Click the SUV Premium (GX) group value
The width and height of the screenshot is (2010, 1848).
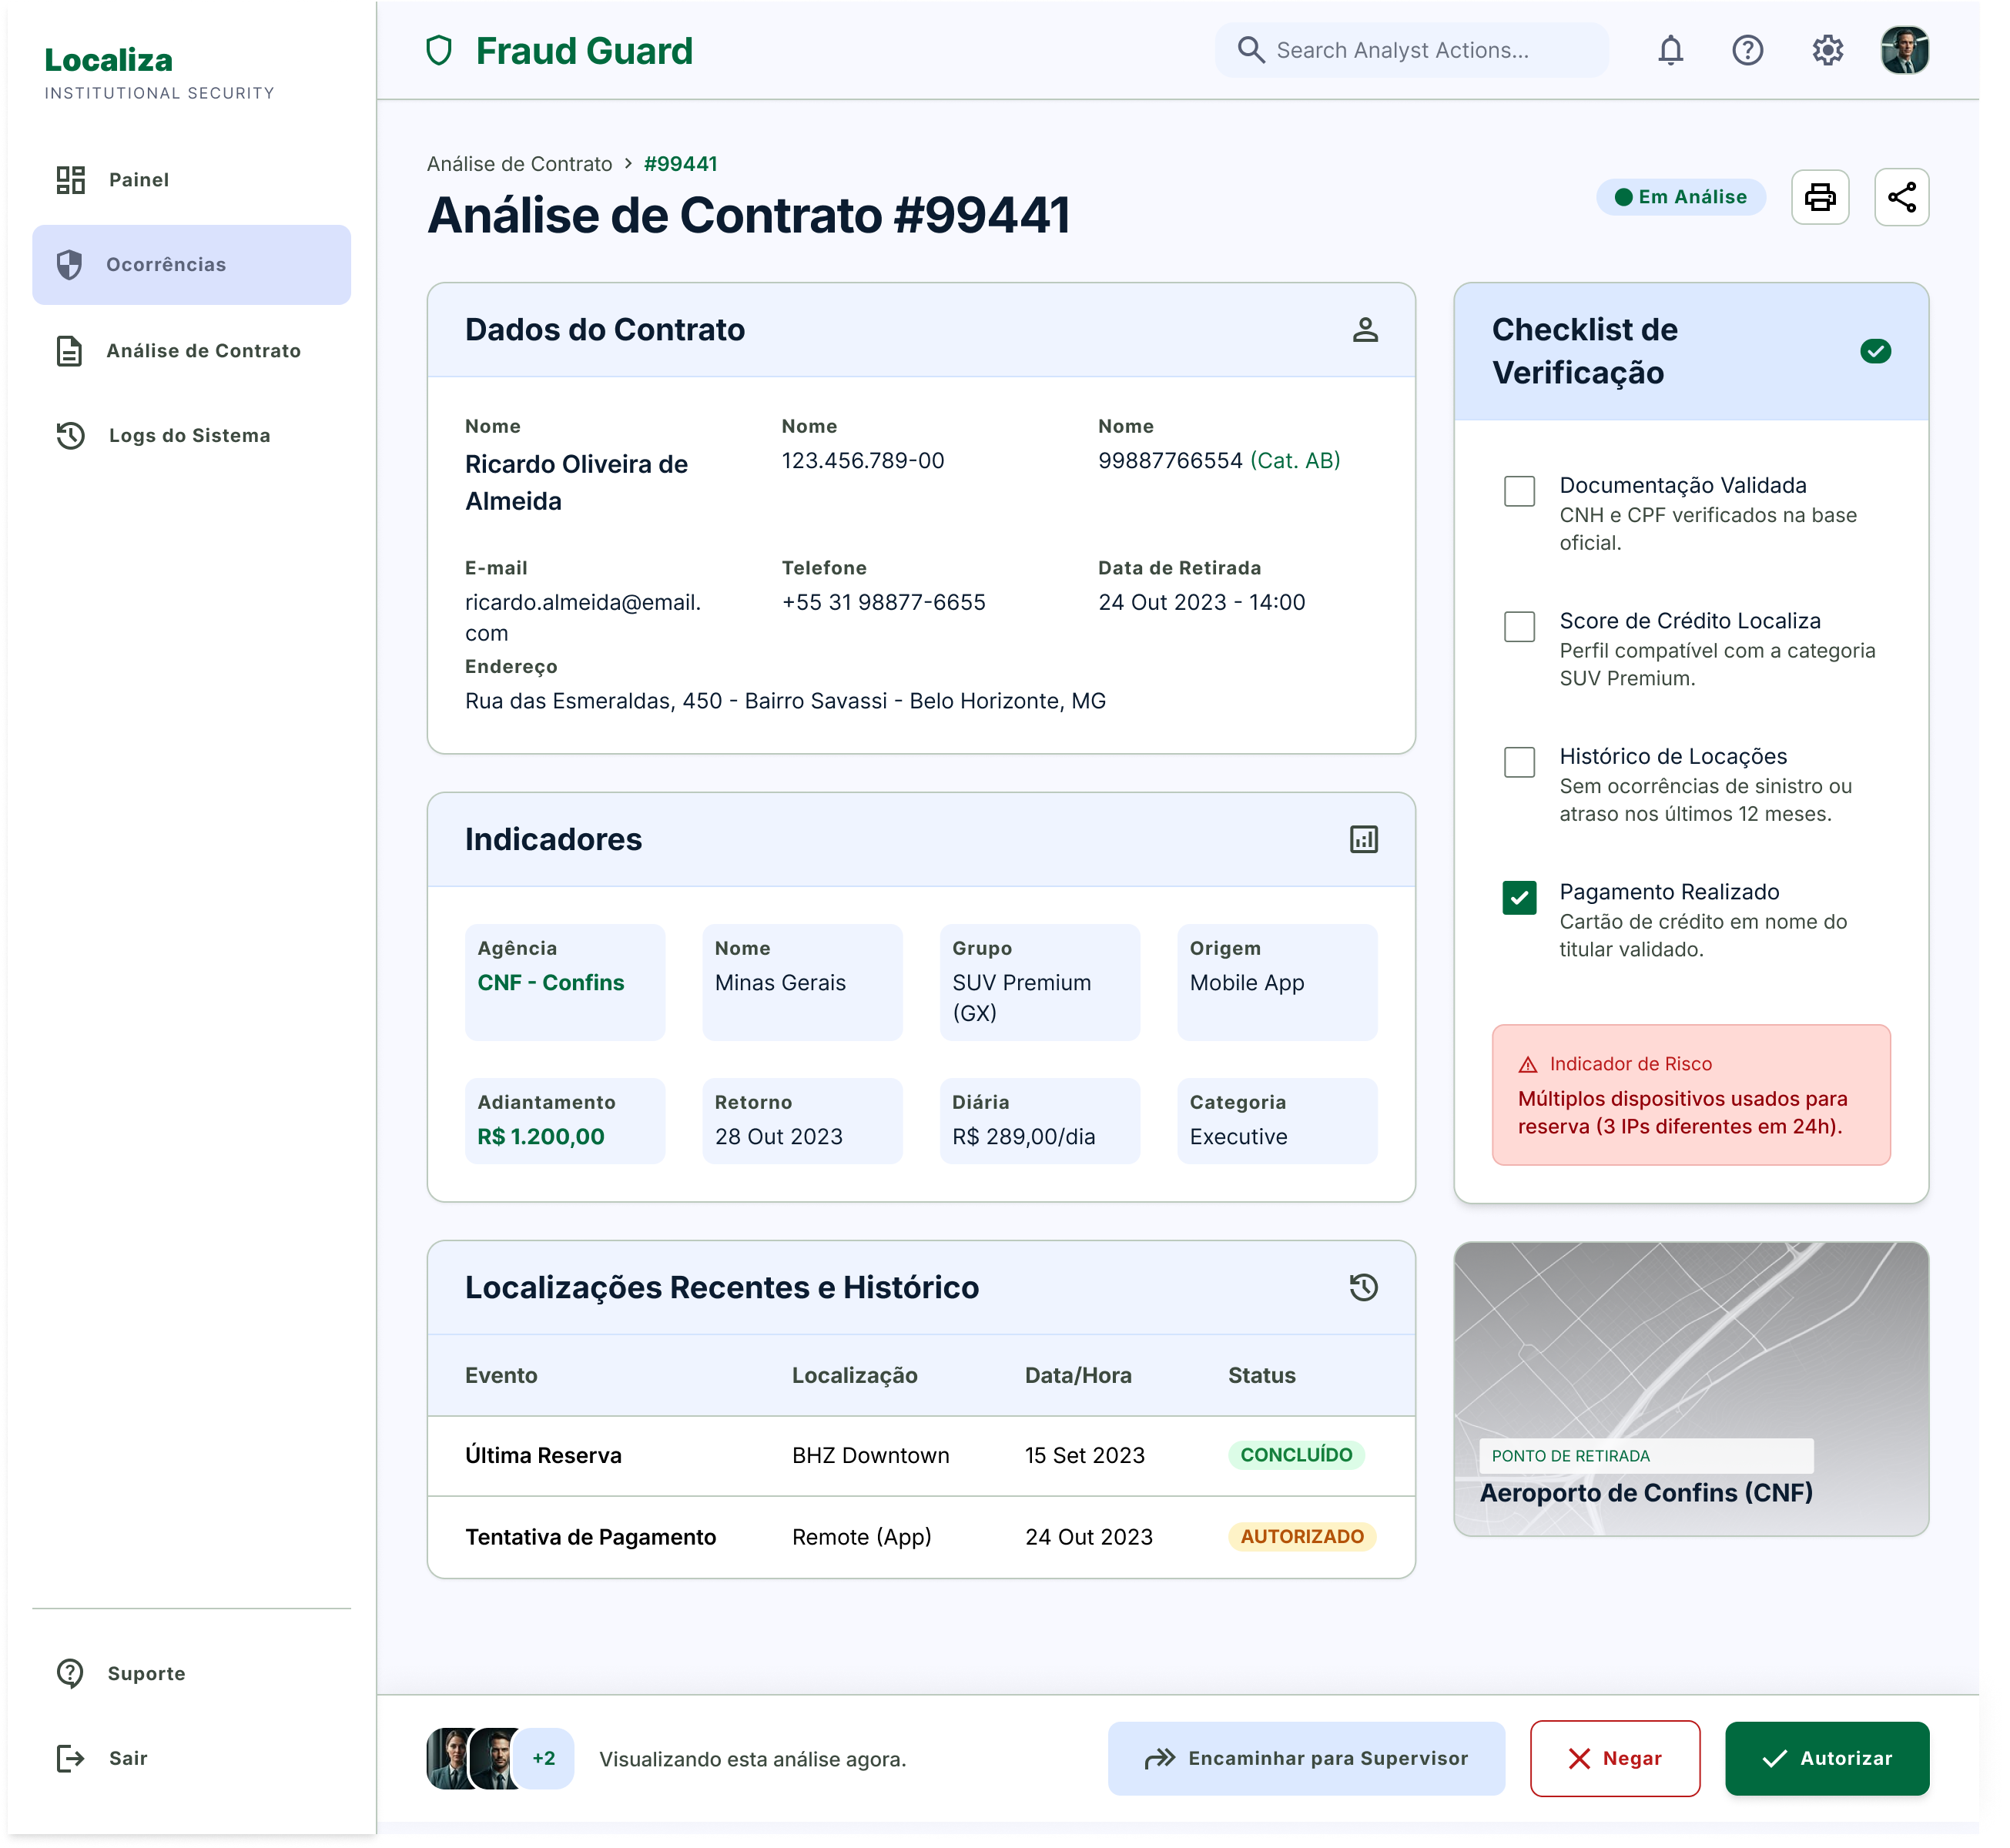coord(1021,998)
